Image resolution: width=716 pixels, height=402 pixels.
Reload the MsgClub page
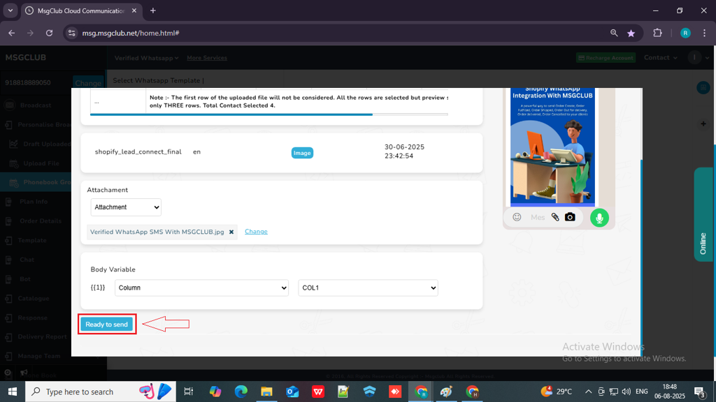click(x=50, y=33)
